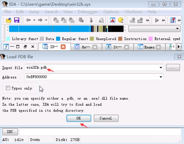
Task: Click the grayed lock search icon
Action: pos(101,20)
